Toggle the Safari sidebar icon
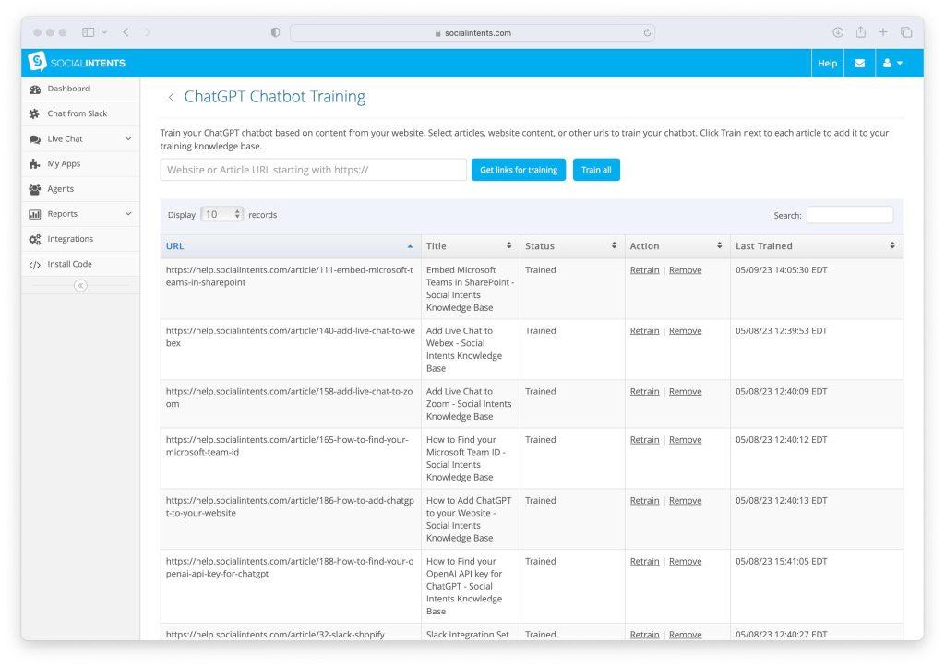 (x=88, y=32)
